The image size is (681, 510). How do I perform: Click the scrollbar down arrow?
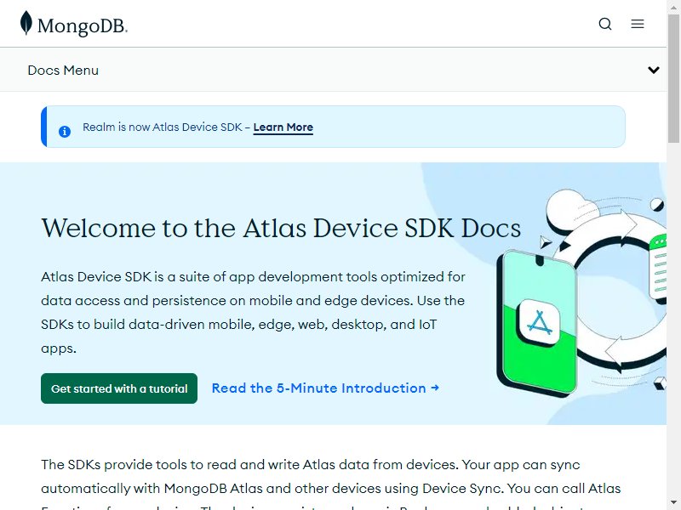click(x=673, y=504)
